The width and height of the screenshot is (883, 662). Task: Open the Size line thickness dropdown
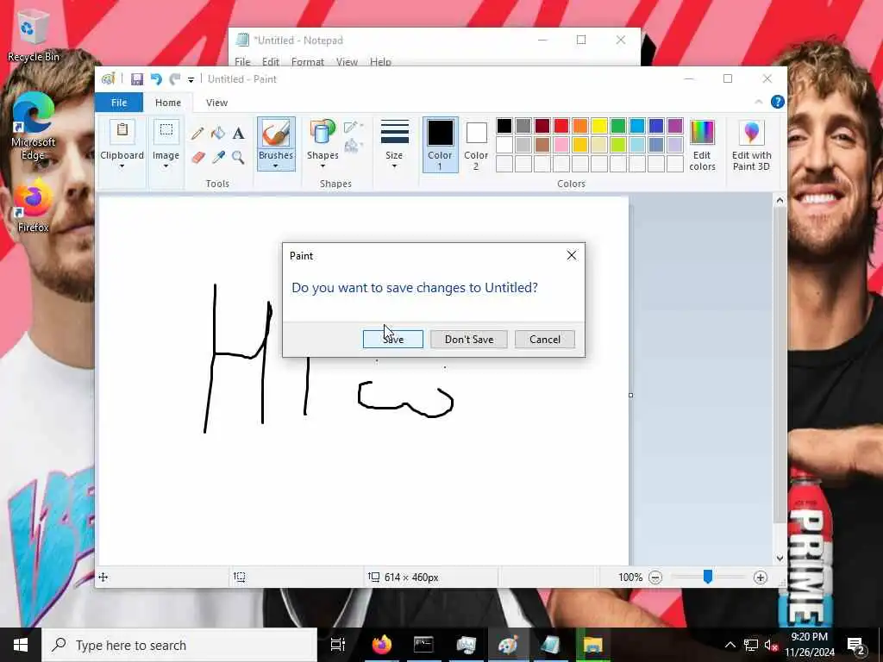point(394,144)
